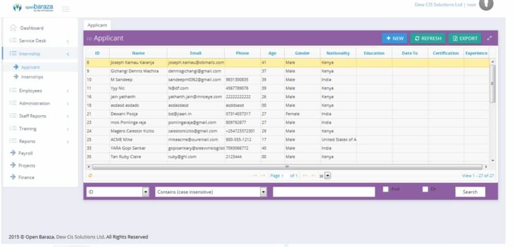Click the New button
The height and width of the screenshot is (247, 514).
pos(395,38)
